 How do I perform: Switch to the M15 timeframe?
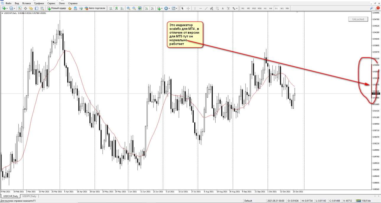click(254, 8)
